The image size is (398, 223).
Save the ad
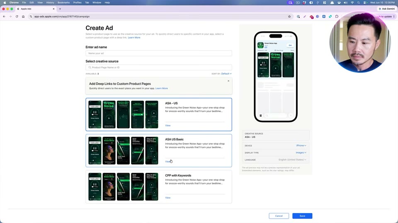click(302, 216)
